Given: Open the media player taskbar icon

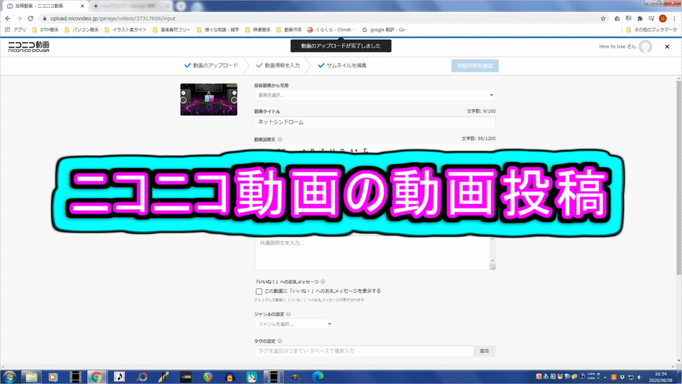Looking at the screenshot, I should pyautogui.click(x=53, y=377).
